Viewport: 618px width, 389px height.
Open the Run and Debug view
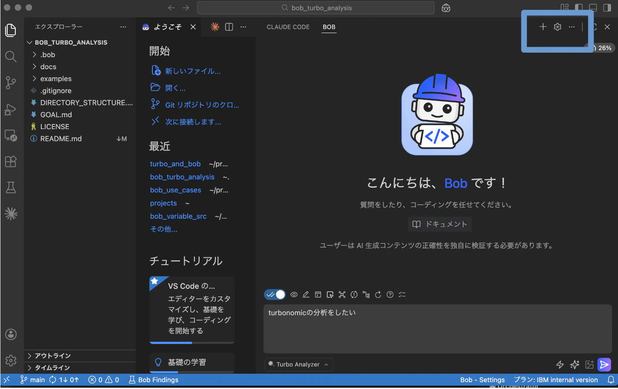pyautogui.click(x=11, y=110)
